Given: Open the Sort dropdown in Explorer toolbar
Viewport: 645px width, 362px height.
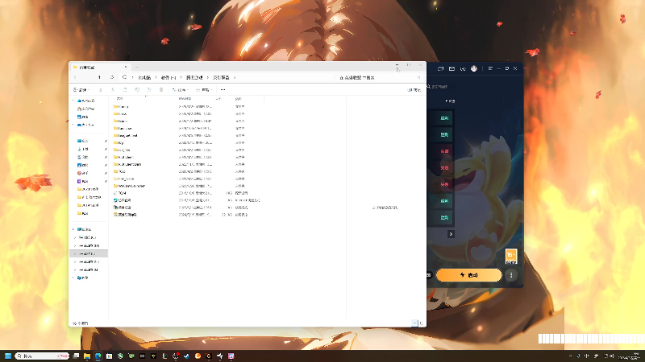Looking at the screenshot, I should click(180, 89).
